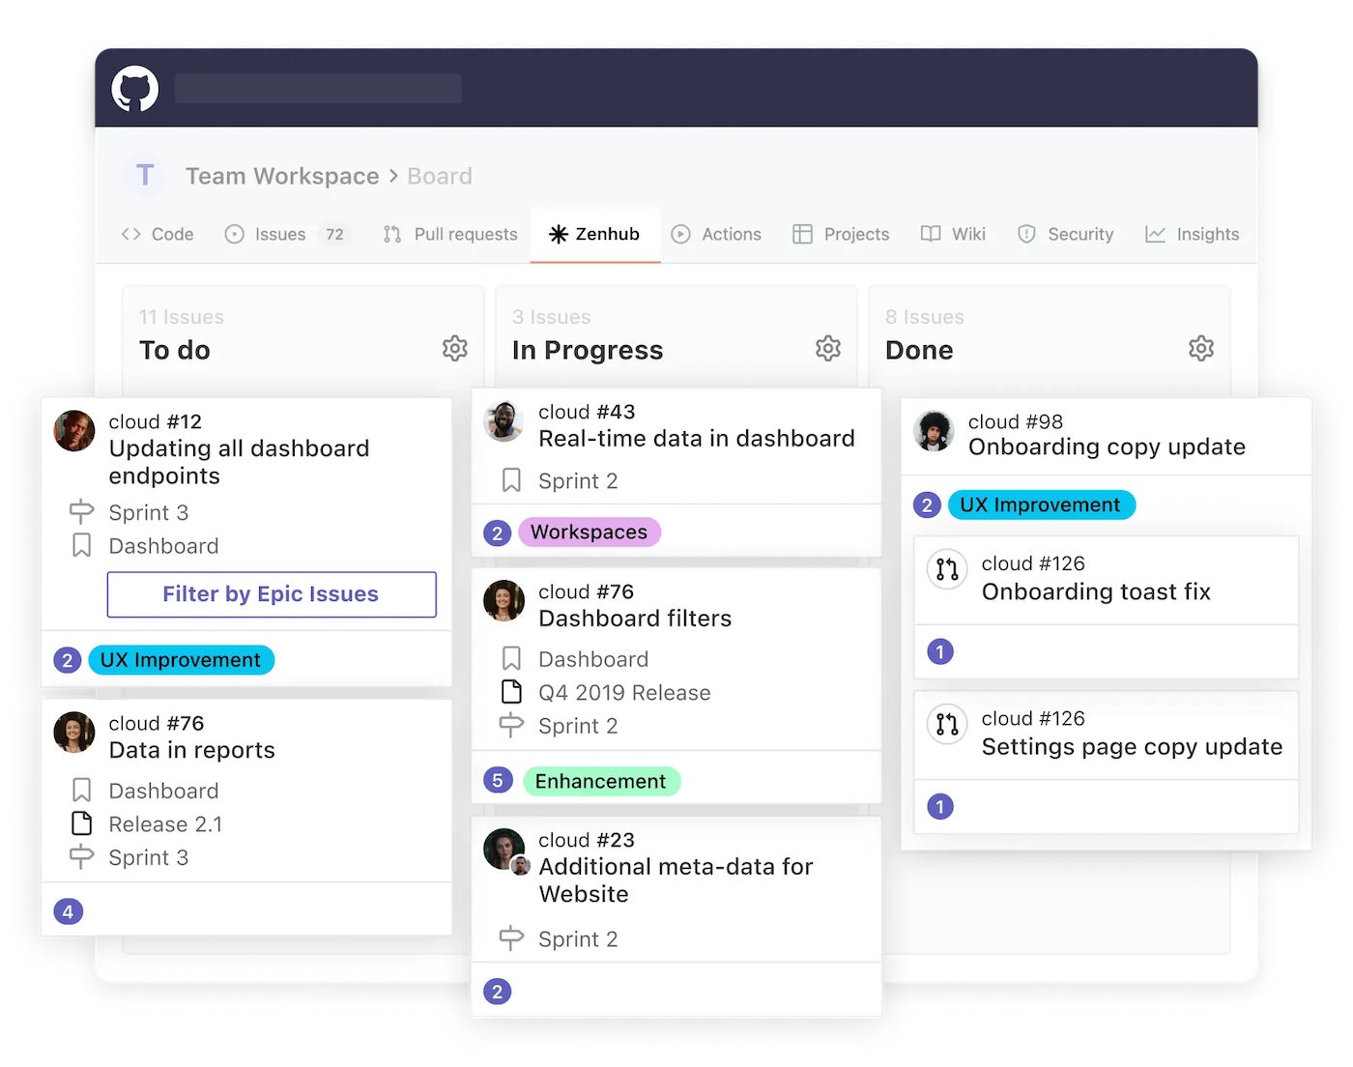The height and width of the screenshot is (1067, 1353).
Task: Open the Onboarding toast fix pull request
Action: point(1096,591)
